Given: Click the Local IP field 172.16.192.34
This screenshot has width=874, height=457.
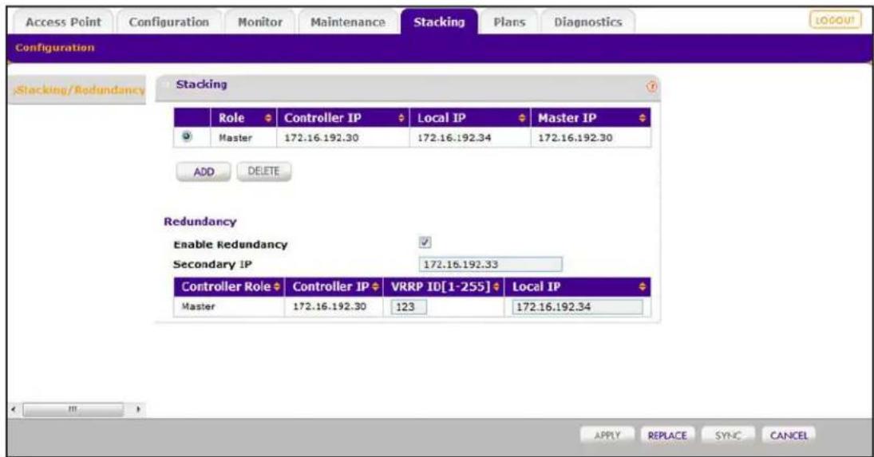Looking at the screenshot, I should [577, 307].
